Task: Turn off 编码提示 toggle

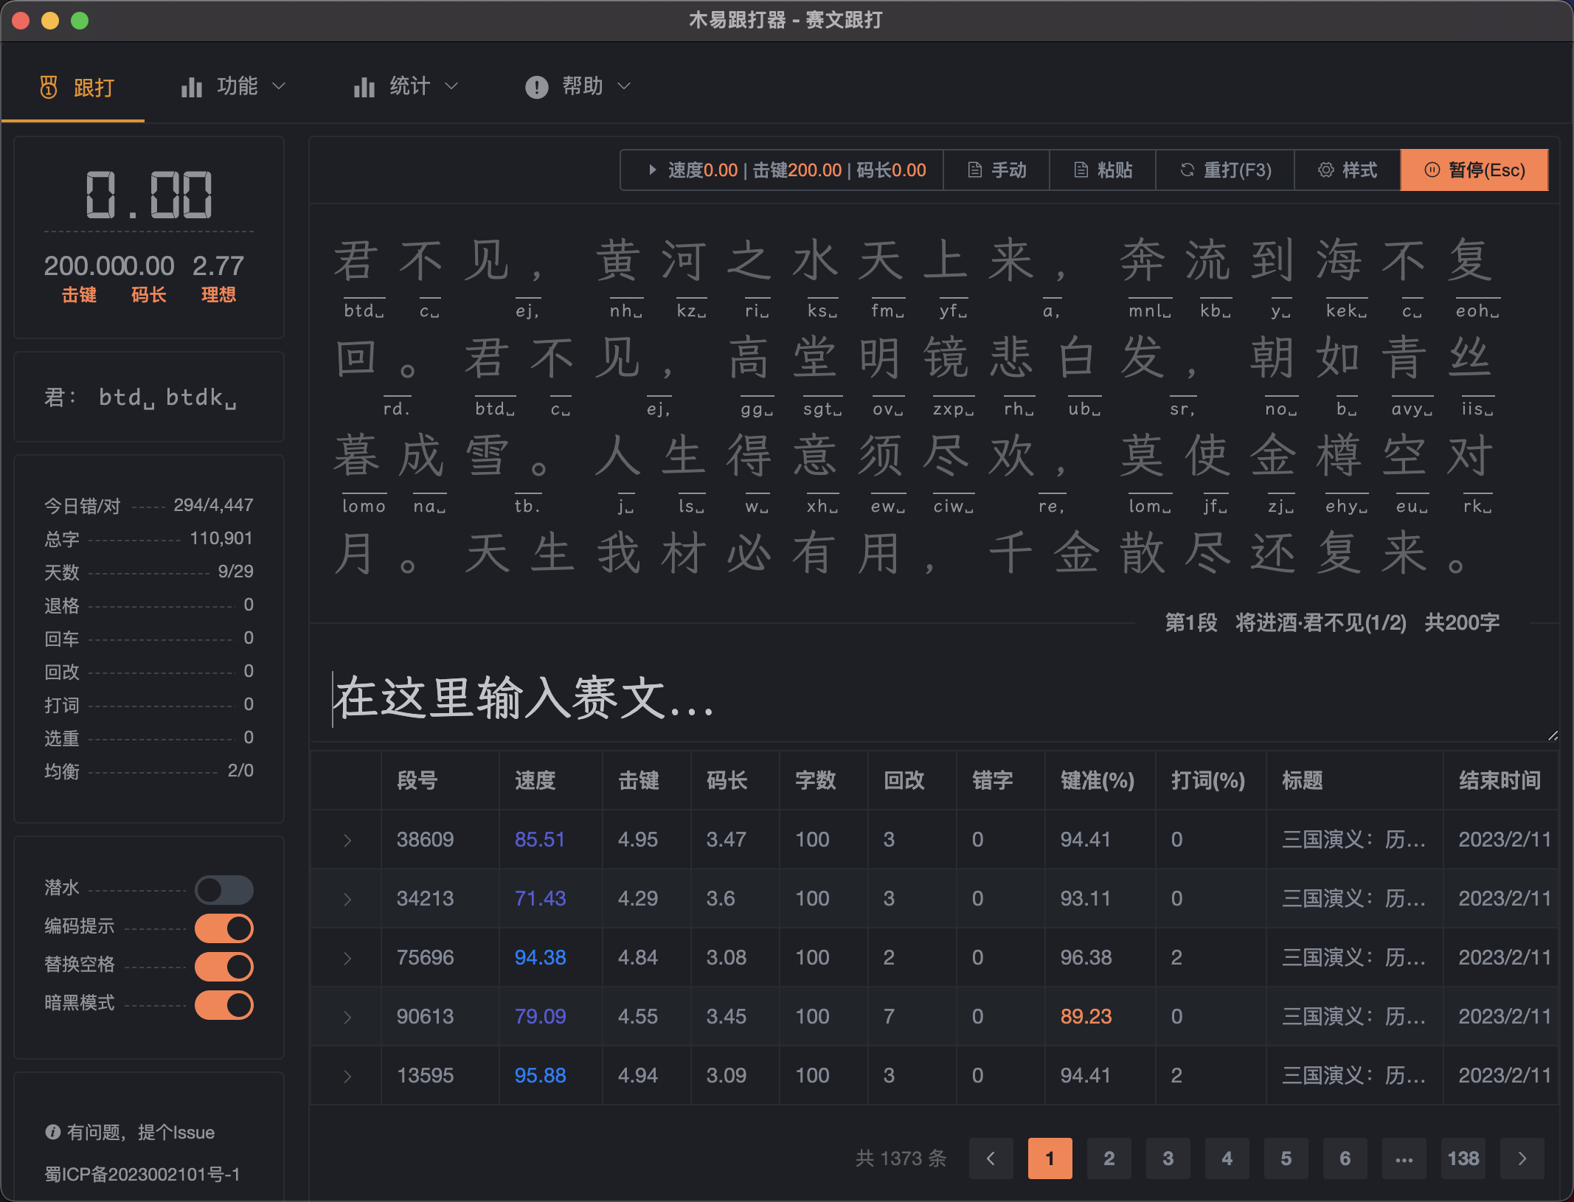Action: click(x=223, y=928)
